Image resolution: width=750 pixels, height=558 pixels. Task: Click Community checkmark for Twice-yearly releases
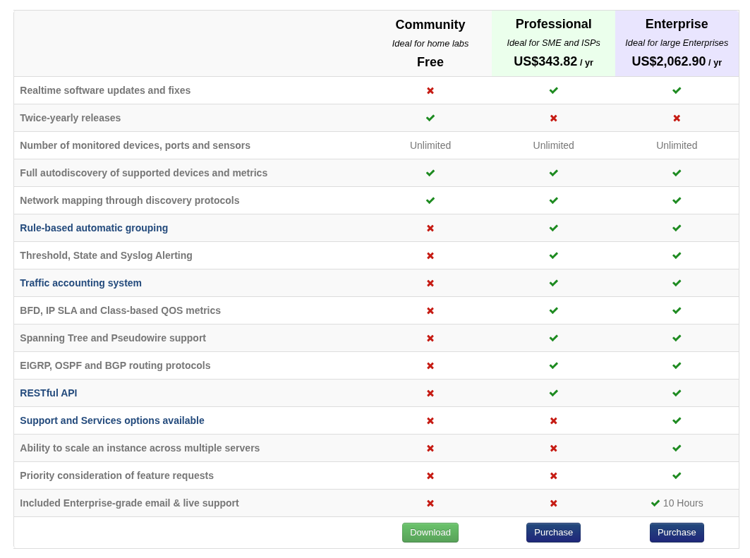point(430,118)
